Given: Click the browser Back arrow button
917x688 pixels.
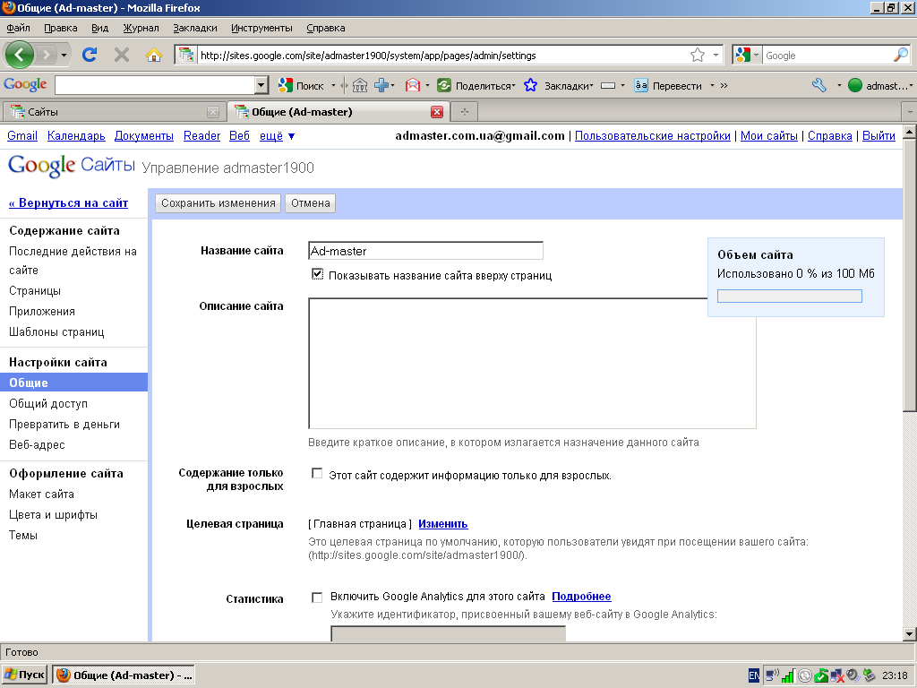Looking at the screenshot, I should coord(20,55).
